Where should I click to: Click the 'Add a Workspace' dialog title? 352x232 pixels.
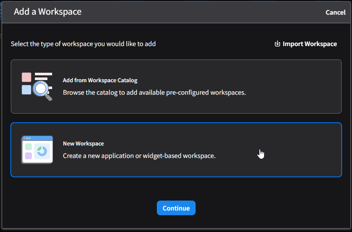[47, 12]
